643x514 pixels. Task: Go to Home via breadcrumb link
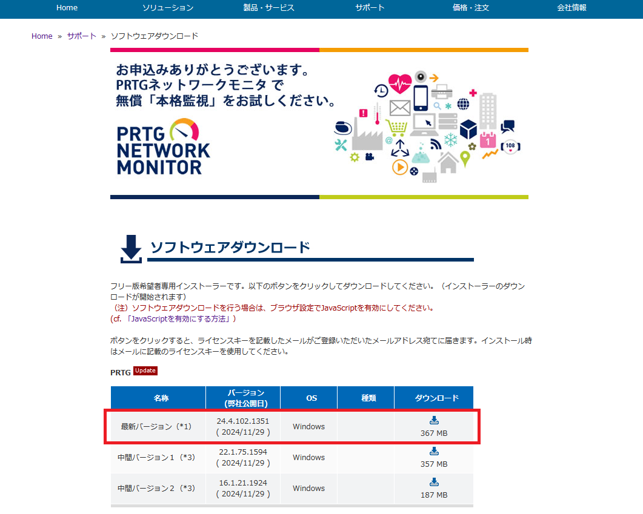coord(42,36)
